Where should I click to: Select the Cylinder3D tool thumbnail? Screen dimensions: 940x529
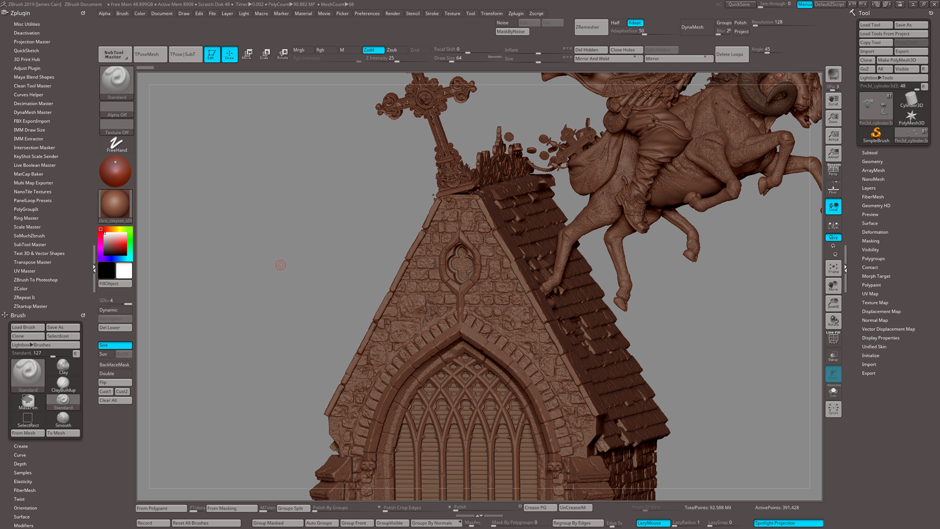[911, 100]
